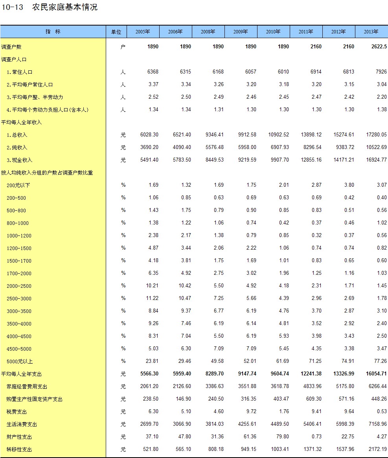Select the 4.平均每个劳动力负担人口 row label
This screenshot has width=388, height=458.
[47, 110]
